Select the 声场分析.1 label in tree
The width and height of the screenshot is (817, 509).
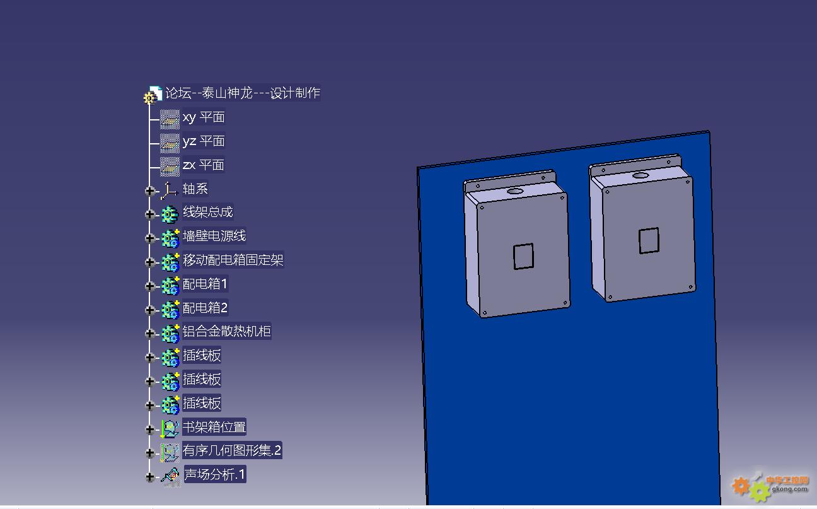tap(214, 474)
